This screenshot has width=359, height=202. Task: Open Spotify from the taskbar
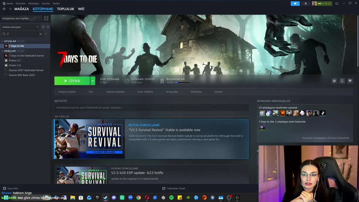[x=171, y=198]
